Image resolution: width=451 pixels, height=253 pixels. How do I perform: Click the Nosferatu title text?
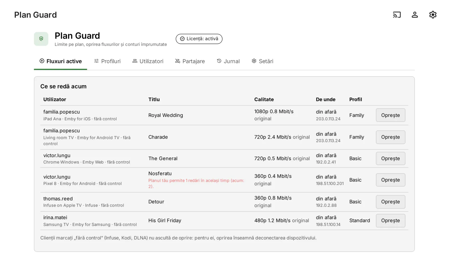click(x=160, y=174)
